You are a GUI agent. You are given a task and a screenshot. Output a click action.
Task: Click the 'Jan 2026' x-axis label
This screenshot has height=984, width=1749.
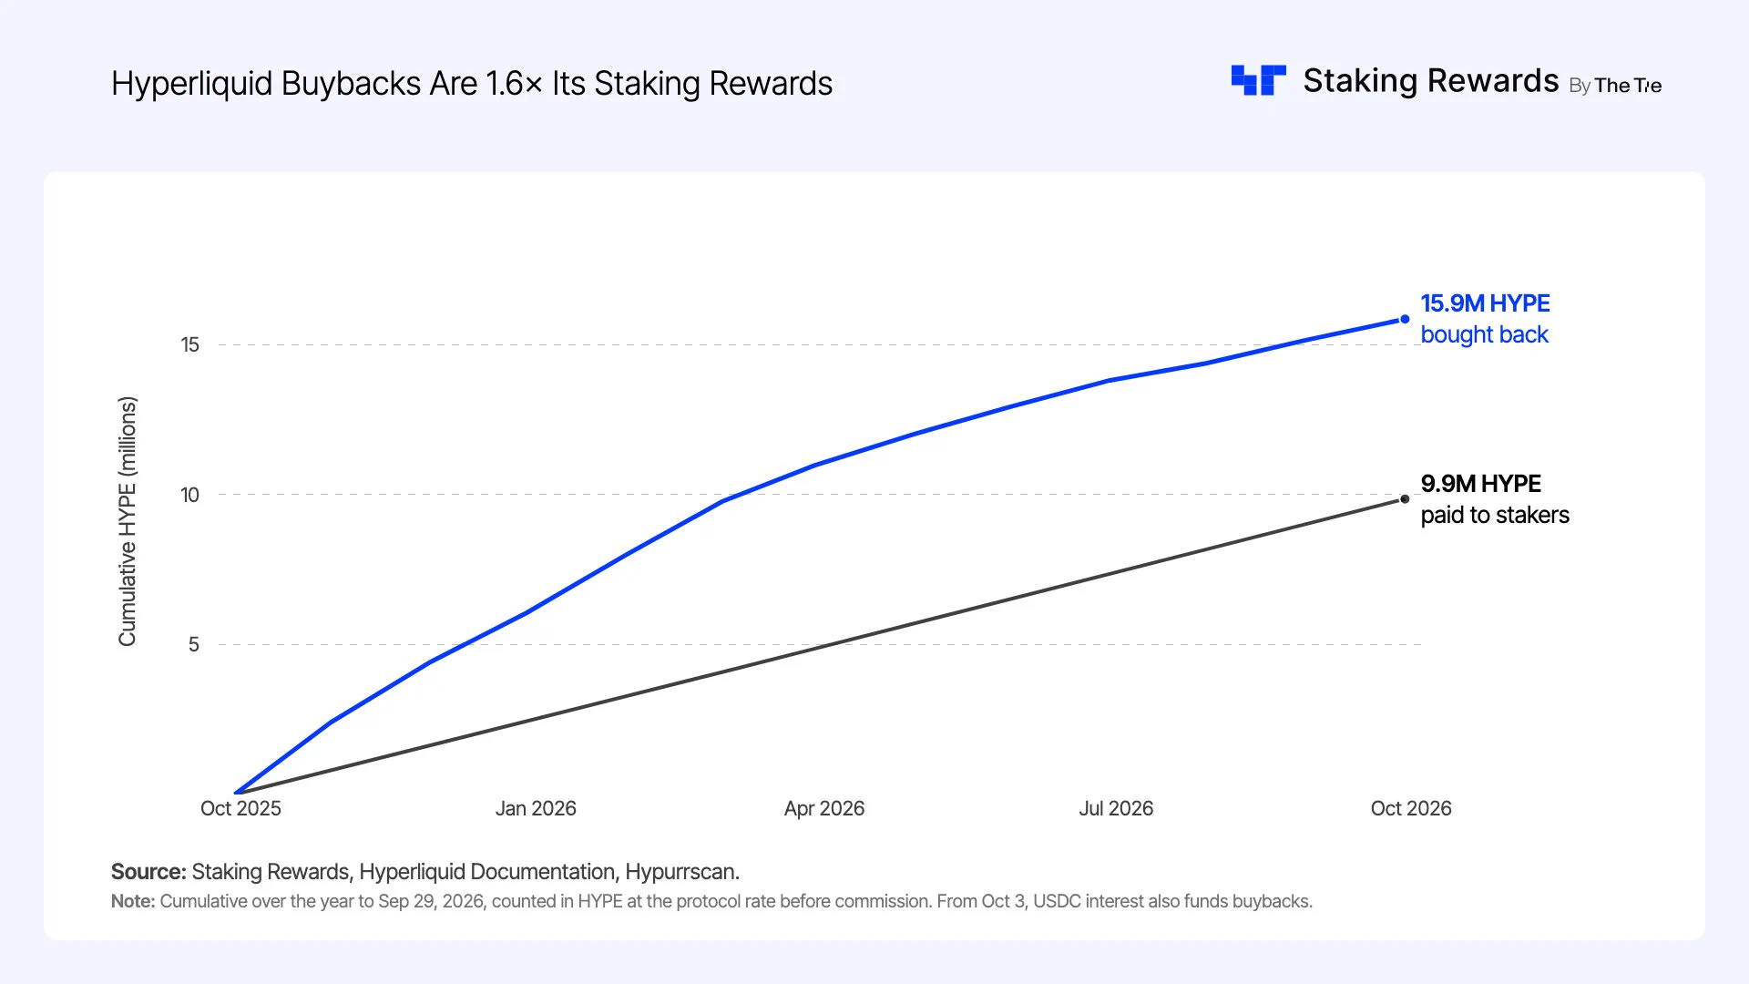(x=536, y=808)
